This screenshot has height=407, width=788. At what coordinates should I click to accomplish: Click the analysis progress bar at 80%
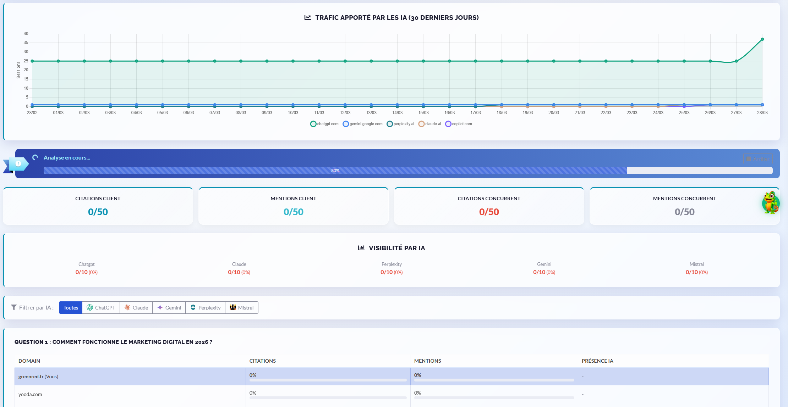pos(335,171)
